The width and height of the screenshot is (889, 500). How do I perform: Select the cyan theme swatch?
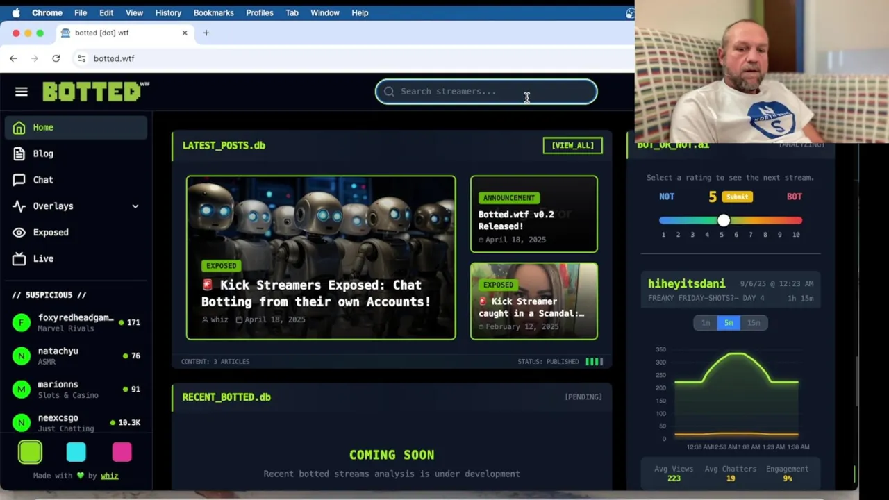click(x=76, y=452)
